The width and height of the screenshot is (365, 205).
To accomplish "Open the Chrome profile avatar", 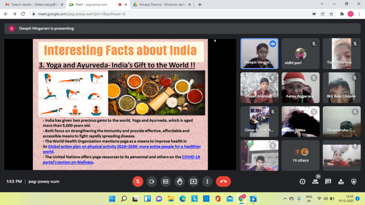I will [x=350, y=14].
